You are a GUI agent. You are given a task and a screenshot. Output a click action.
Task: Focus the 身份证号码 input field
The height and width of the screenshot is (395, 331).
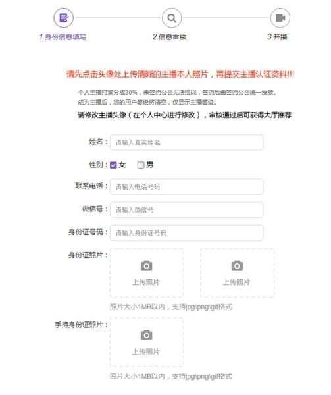(x=187, y=233)
